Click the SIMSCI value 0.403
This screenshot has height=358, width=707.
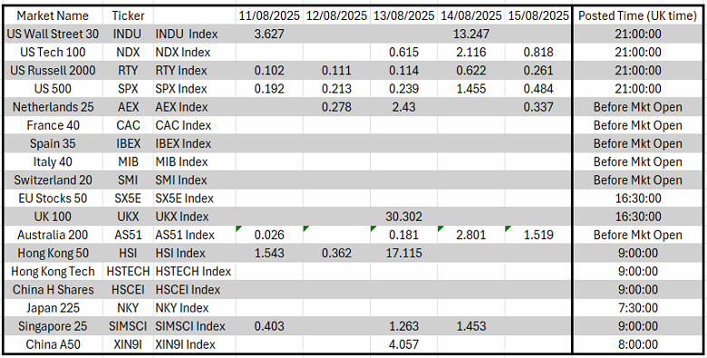(269, 326)
